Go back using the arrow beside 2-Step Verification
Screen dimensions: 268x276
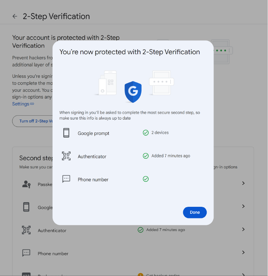15,17
